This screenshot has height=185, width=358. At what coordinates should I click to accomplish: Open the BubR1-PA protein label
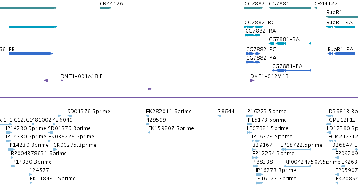(340, 50)
